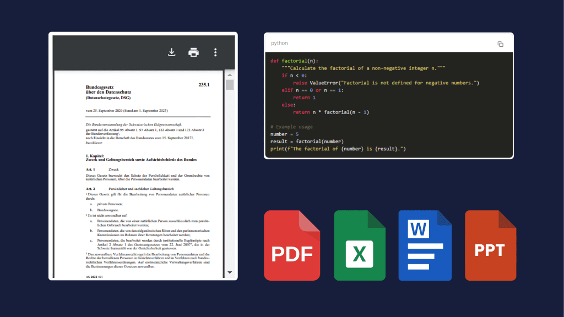Click the '1. Kapitel:' heading

[95, 156]
